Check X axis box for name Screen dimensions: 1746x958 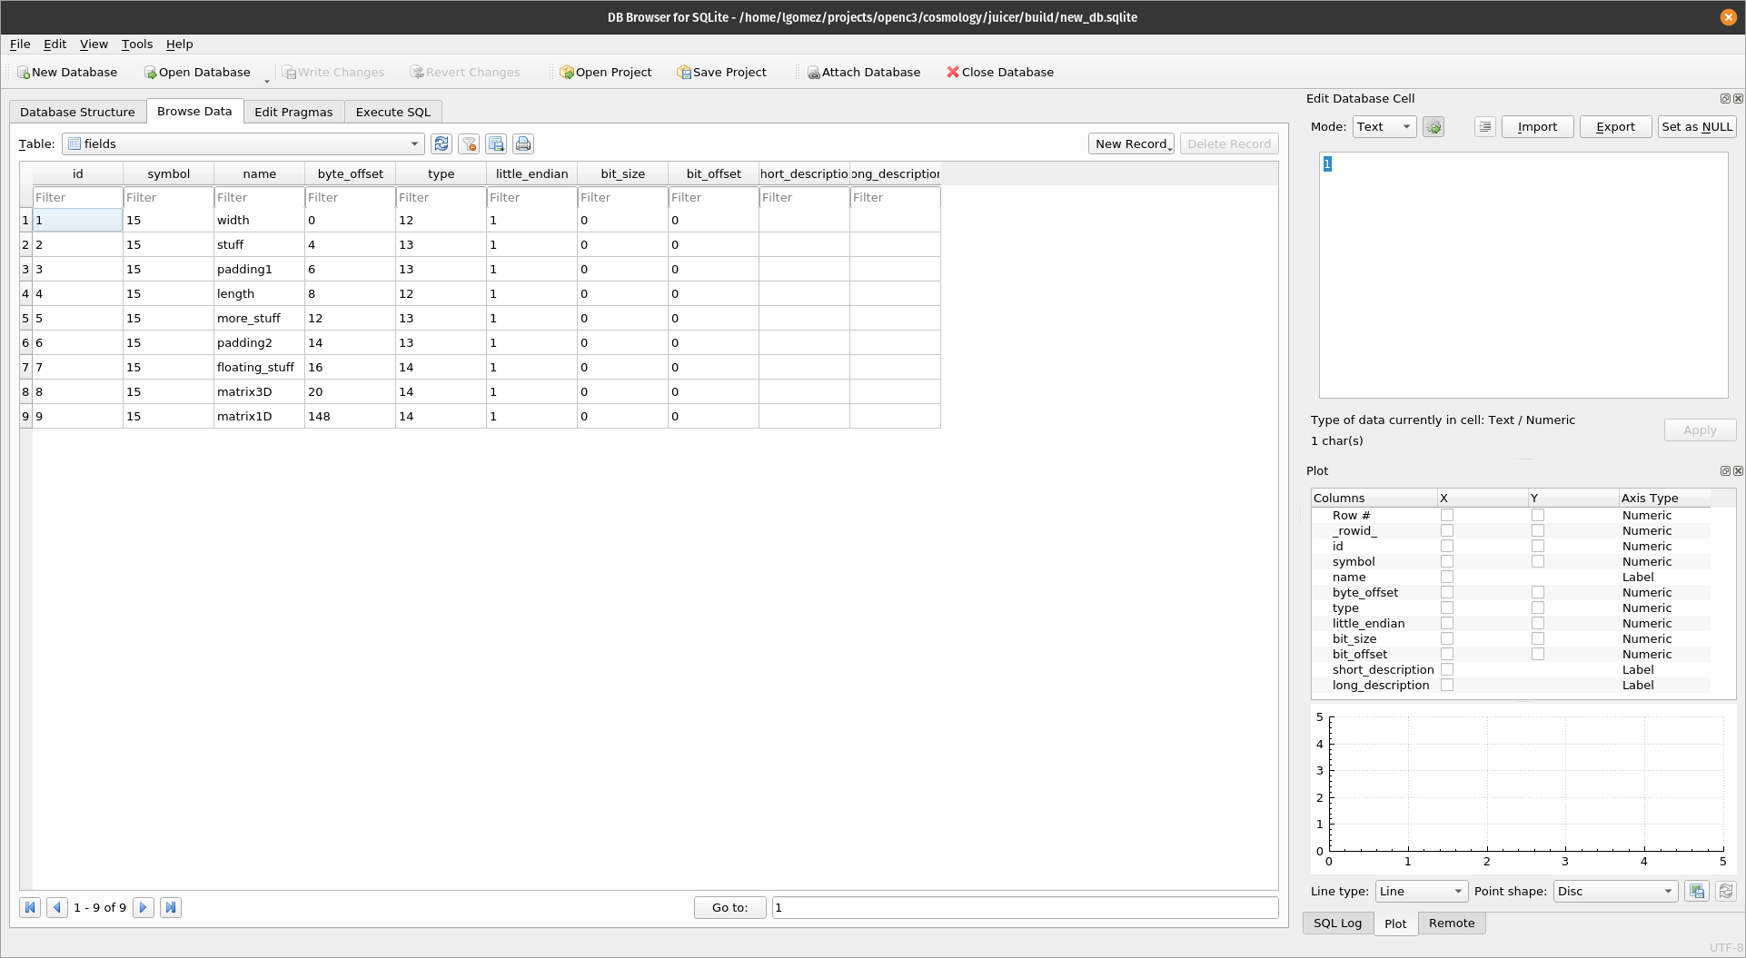(x=1447, y=578)
